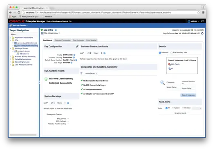Viewport: 213px width, 149px height.
Task: Click the browser back arrow
Action: point(10,12)
